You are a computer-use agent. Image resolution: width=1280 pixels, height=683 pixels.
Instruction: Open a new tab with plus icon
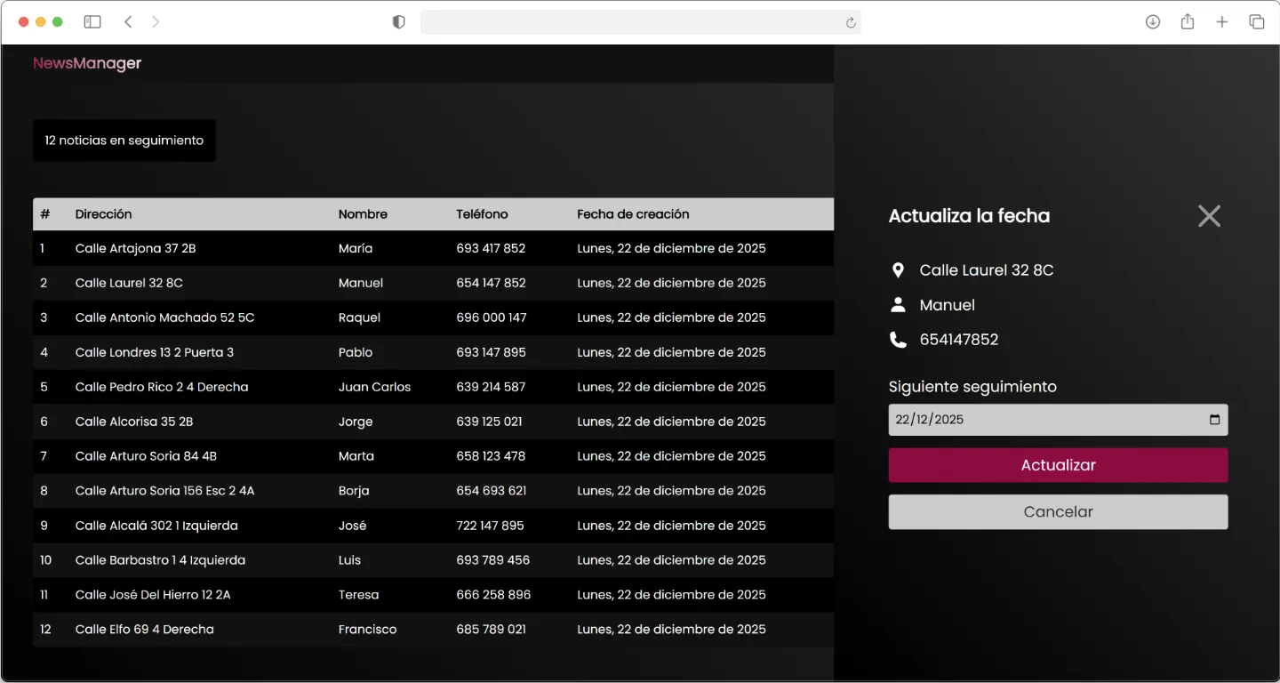pyautogui.click(x=1222, y=22)
